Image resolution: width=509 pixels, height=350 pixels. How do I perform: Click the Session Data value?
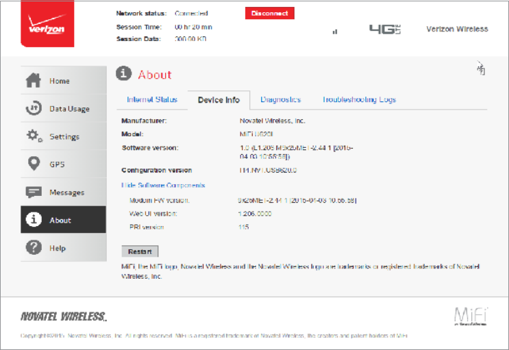click(190, 38)
